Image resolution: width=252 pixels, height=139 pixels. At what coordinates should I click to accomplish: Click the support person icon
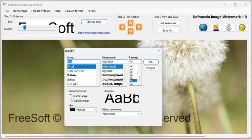point(216,27)
